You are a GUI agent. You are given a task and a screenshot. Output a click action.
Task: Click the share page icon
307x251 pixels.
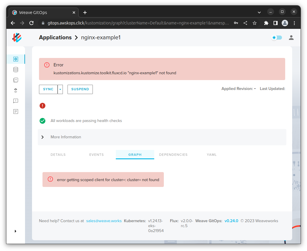(245, 23)
